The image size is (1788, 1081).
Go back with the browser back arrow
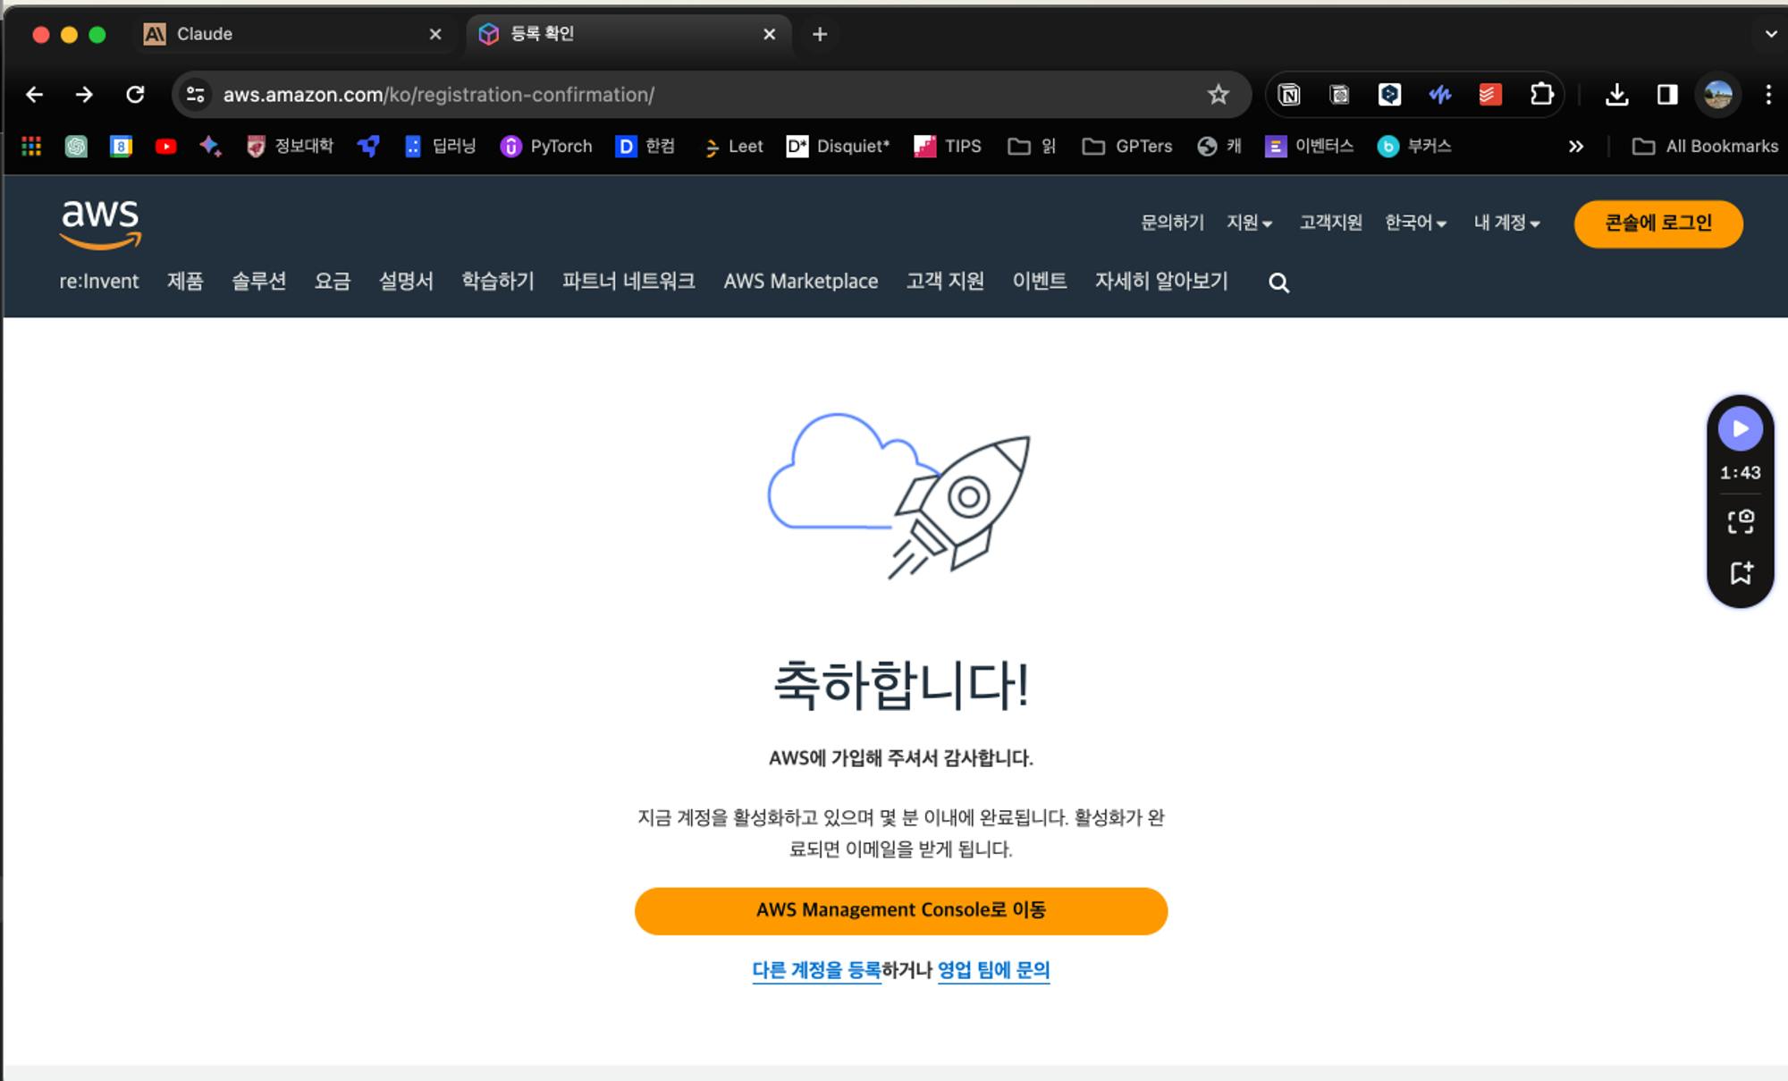point(34,94)
